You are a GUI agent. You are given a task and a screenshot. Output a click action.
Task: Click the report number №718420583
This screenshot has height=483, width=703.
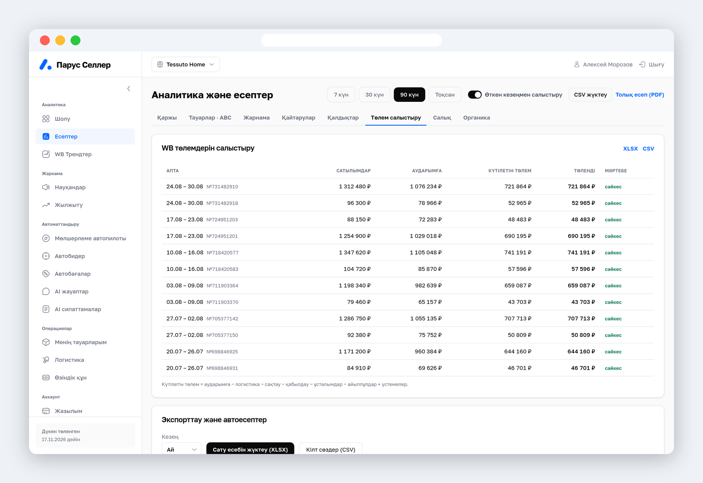(223, 269)
